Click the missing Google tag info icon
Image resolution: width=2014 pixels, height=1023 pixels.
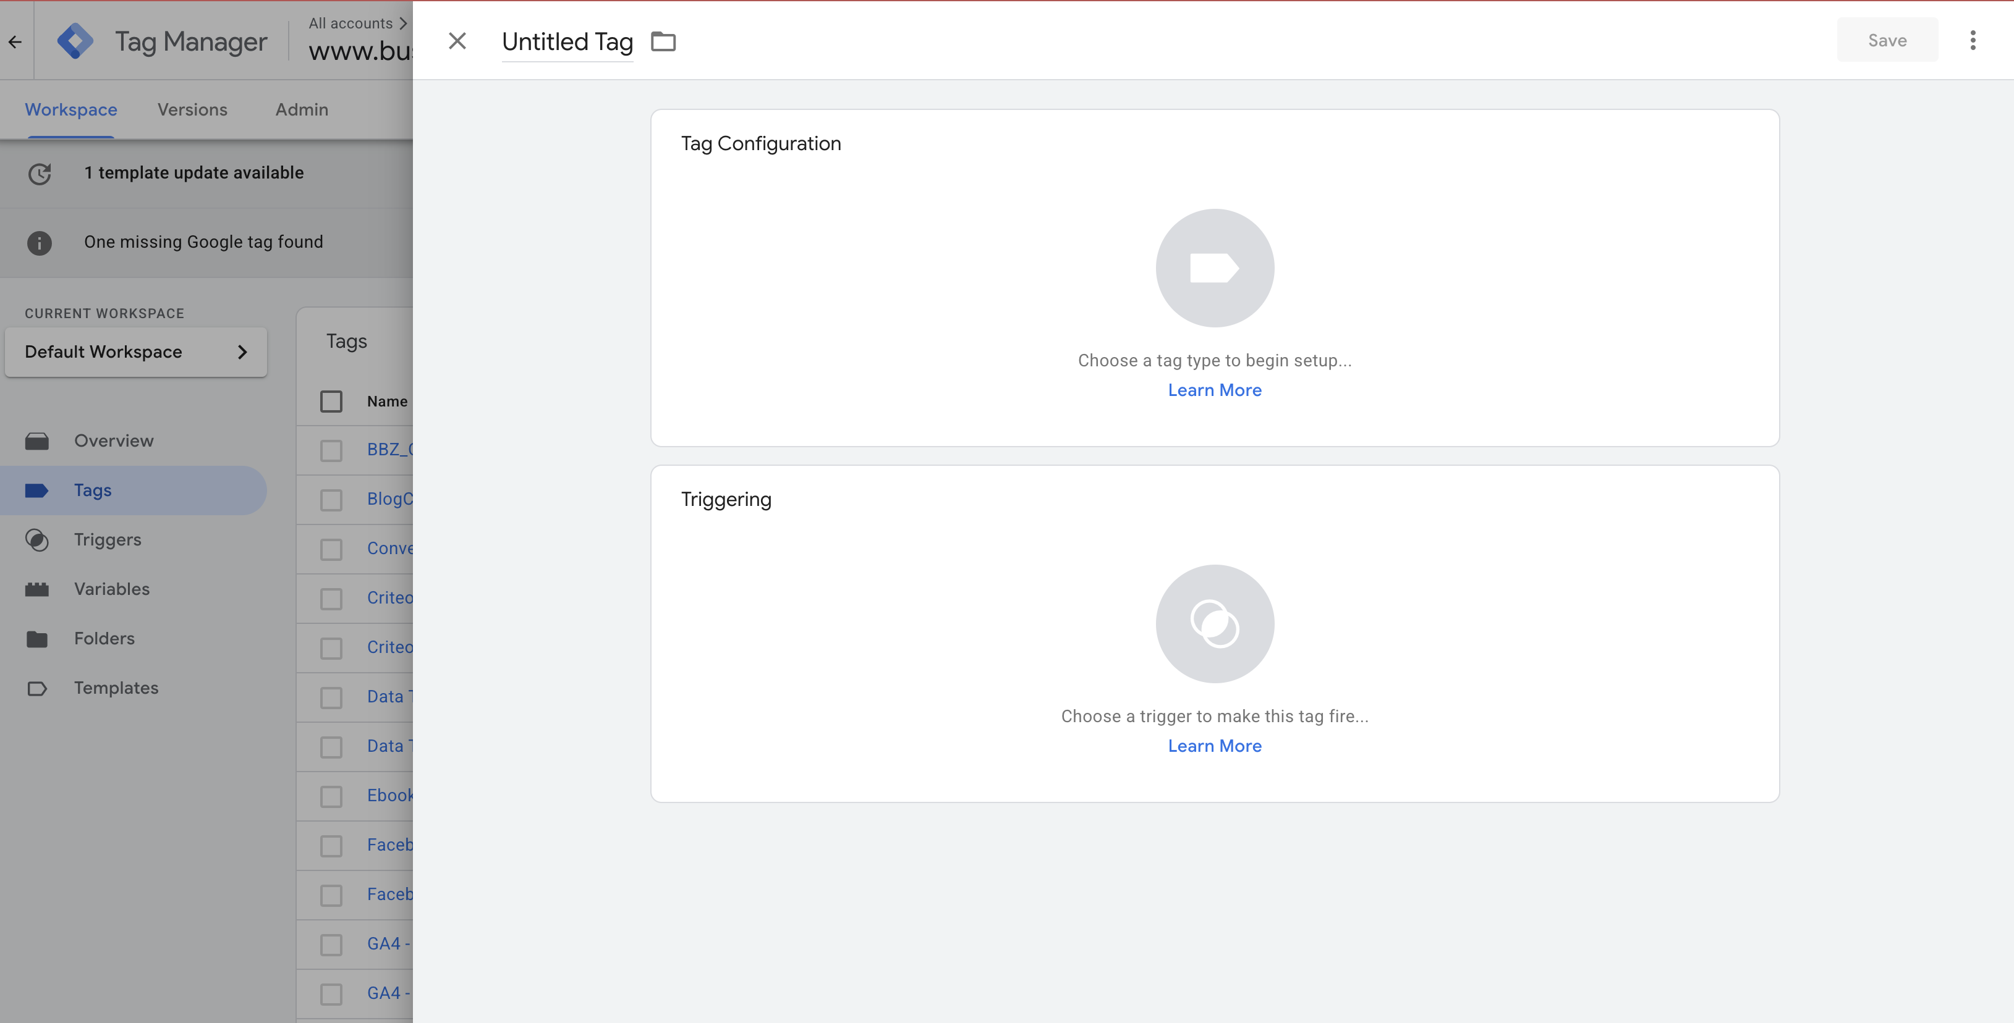(x=39, y=242)
